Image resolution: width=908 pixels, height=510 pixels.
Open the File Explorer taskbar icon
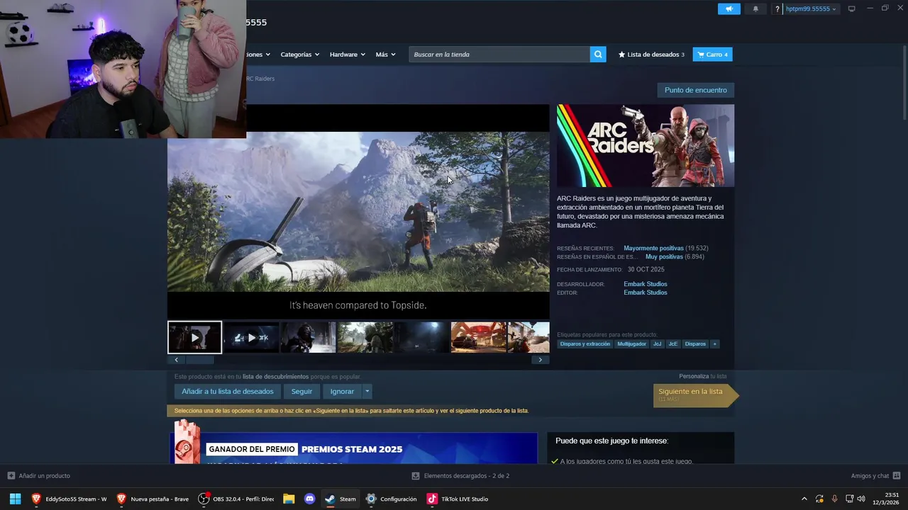pos(289,499)
